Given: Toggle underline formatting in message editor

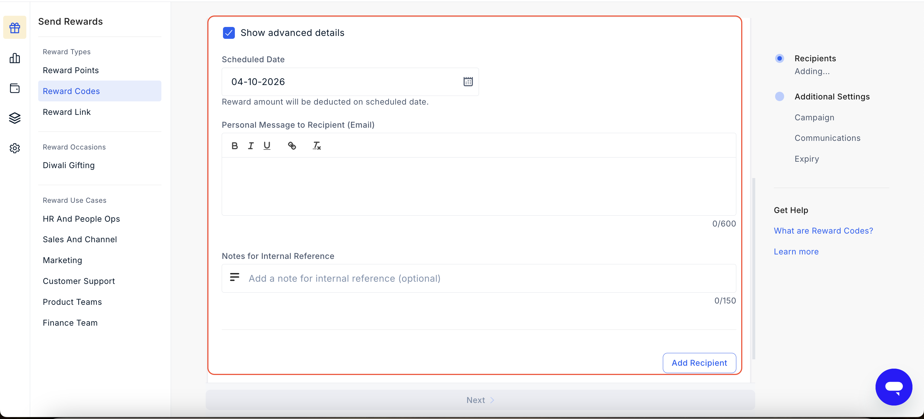Looking at the screenshot, I should point(267,146).
